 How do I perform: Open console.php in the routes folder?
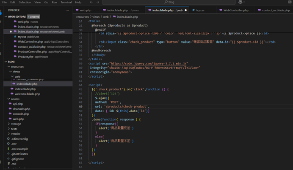[21, 114]
